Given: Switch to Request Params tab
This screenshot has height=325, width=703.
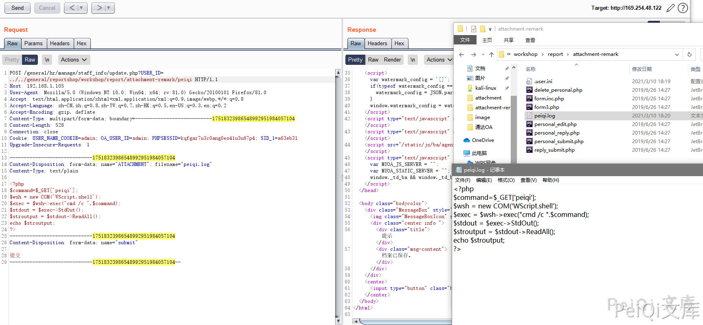Looking at the screenshot, I should [x=33, y=43].
